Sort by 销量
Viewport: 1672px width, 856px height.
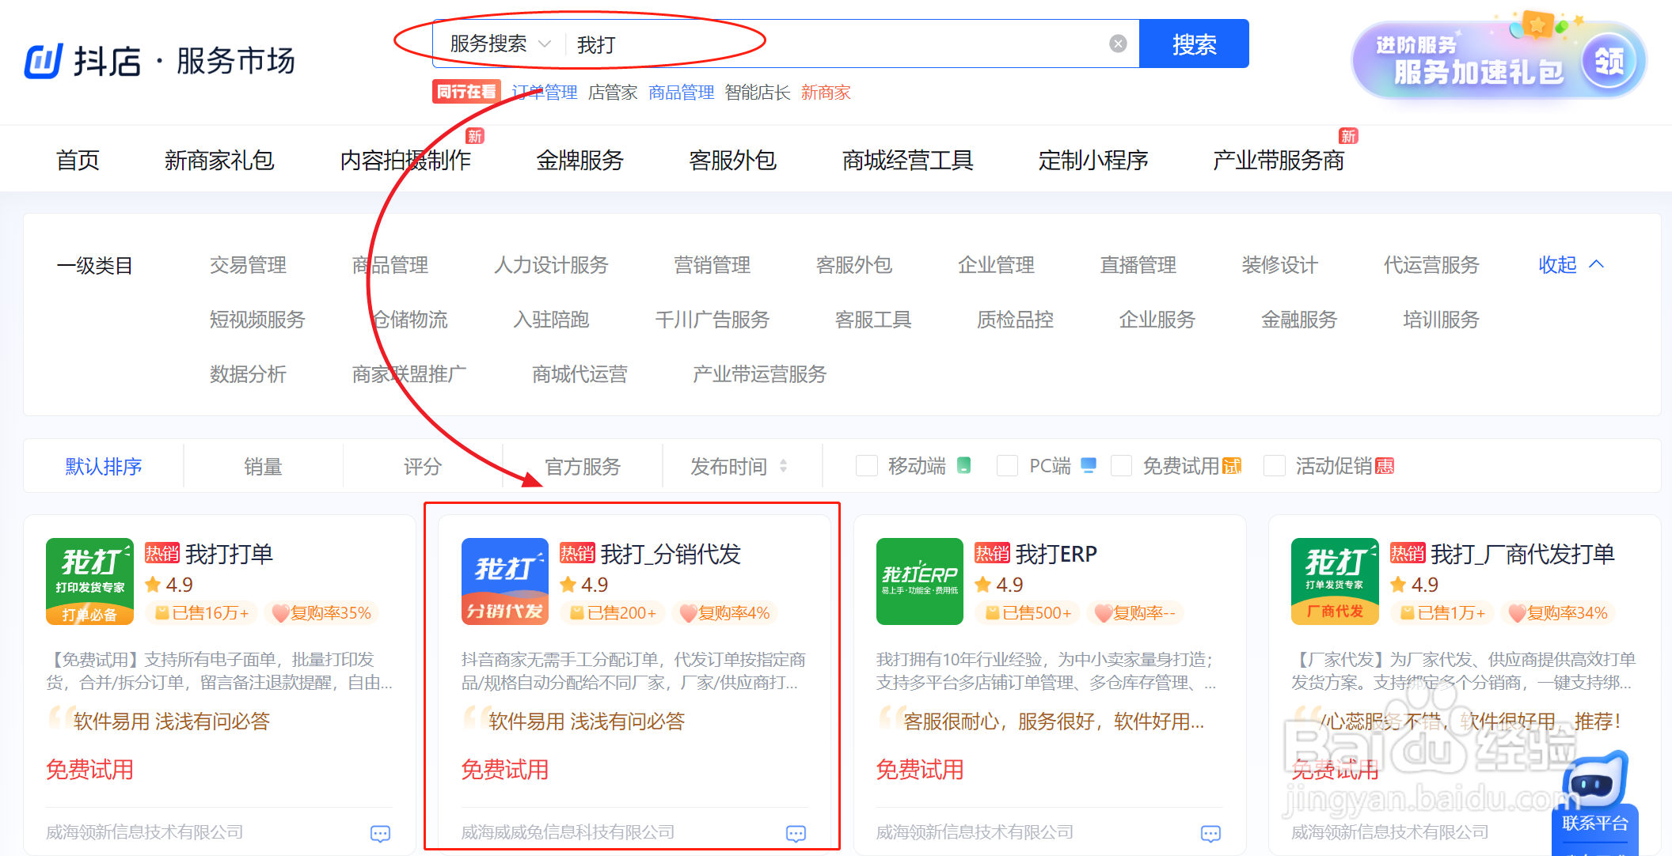[263, 466]
